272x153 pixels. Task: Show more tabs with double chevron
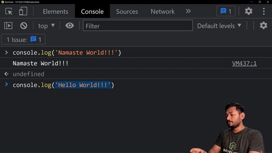pos(188,11)
